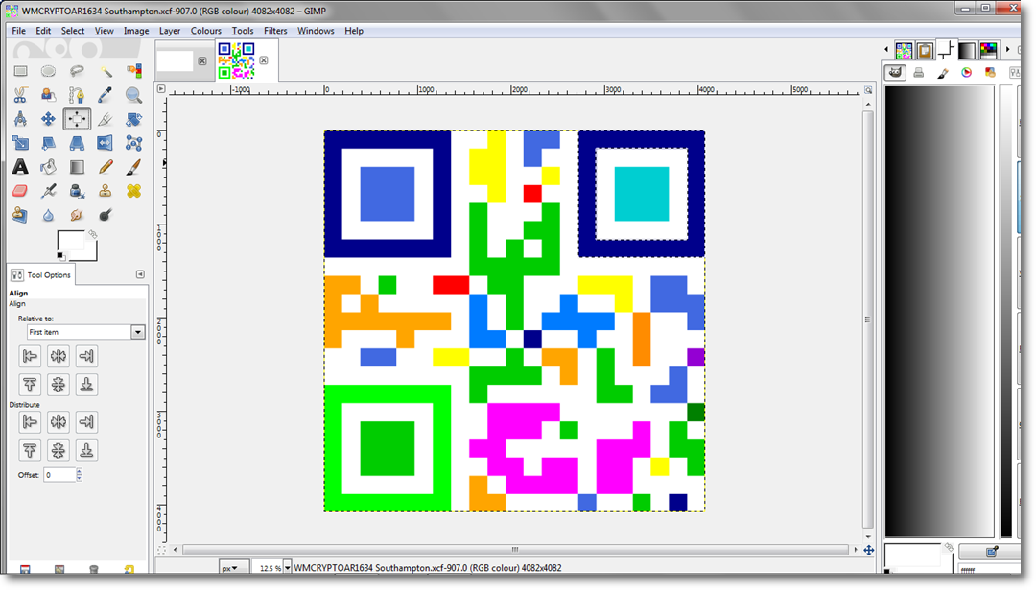
Task: Expand the 12.5 % zoom dropdown arrow
Action: pos(288,568)
